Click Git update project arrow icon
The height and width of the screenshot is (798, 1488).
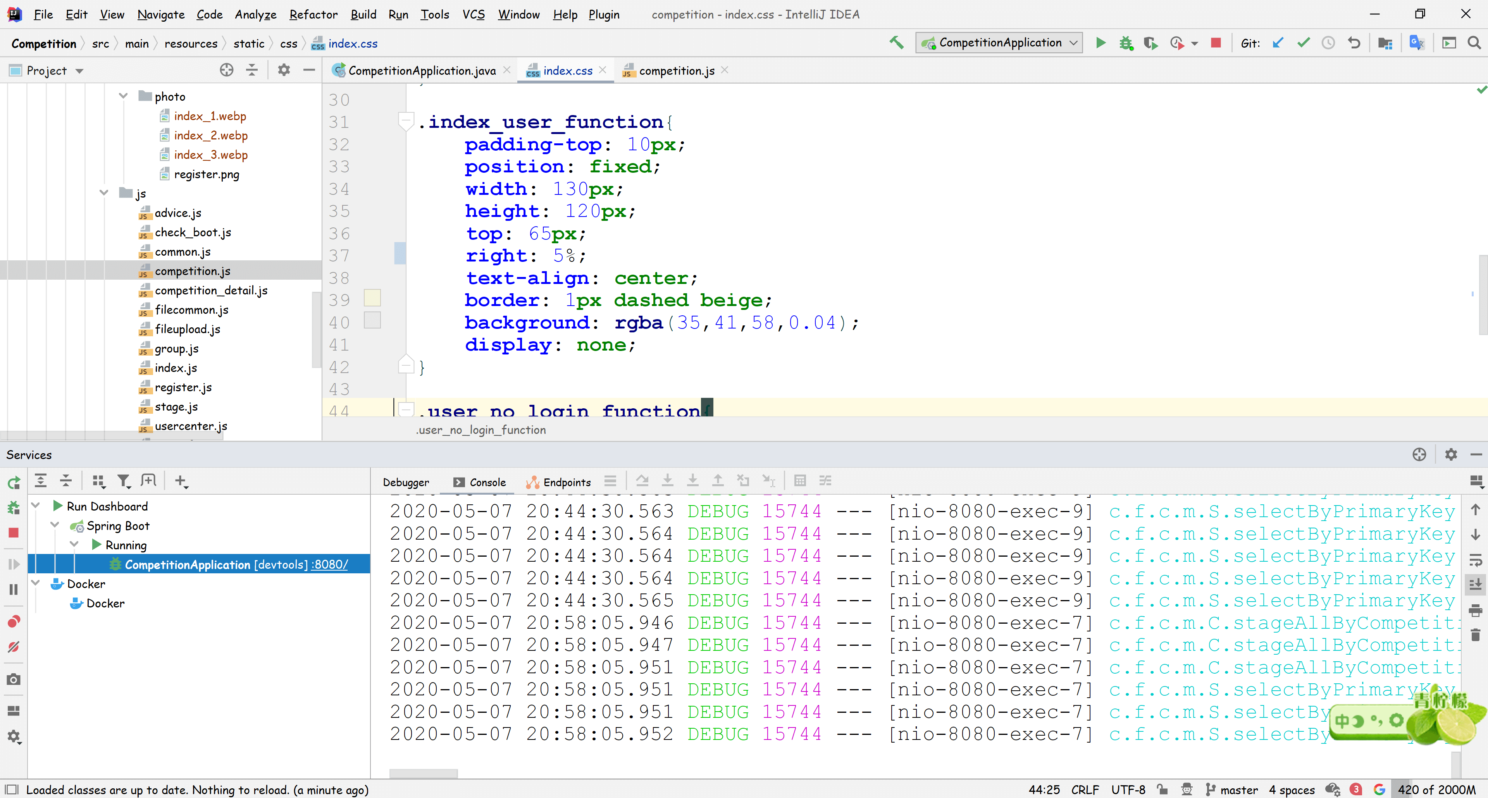(1278, 43)
